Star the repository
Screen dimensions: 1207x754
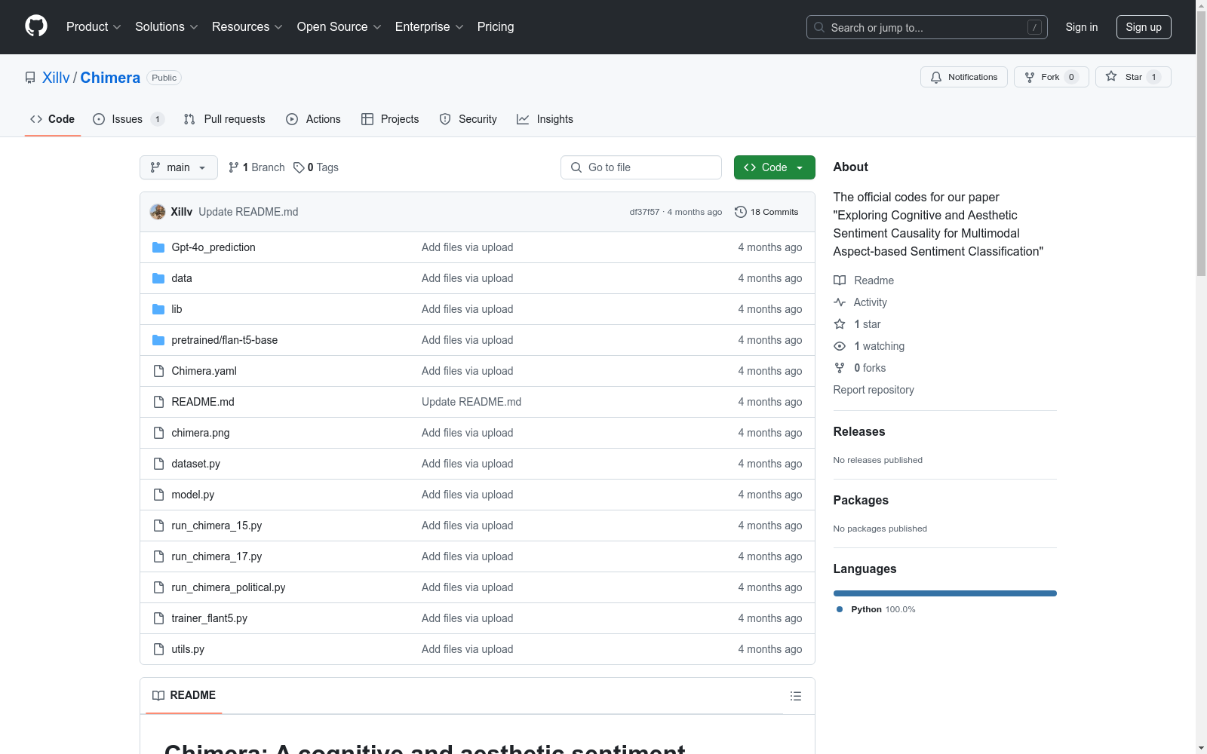point(1132,77)
